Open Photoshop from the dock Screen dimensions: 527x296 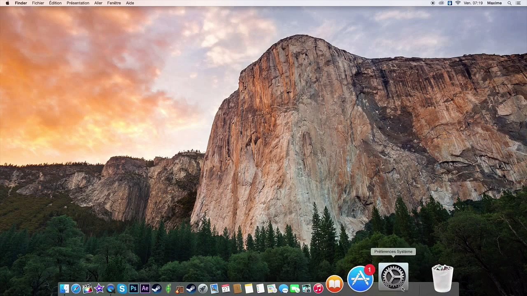[x=133, y=289]
